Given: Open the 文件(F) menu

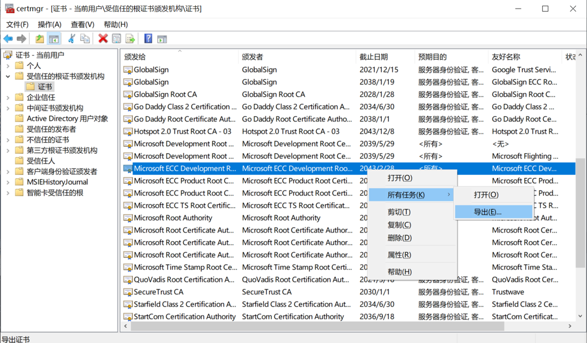Looking at the screenshot, I should [17, 24].
